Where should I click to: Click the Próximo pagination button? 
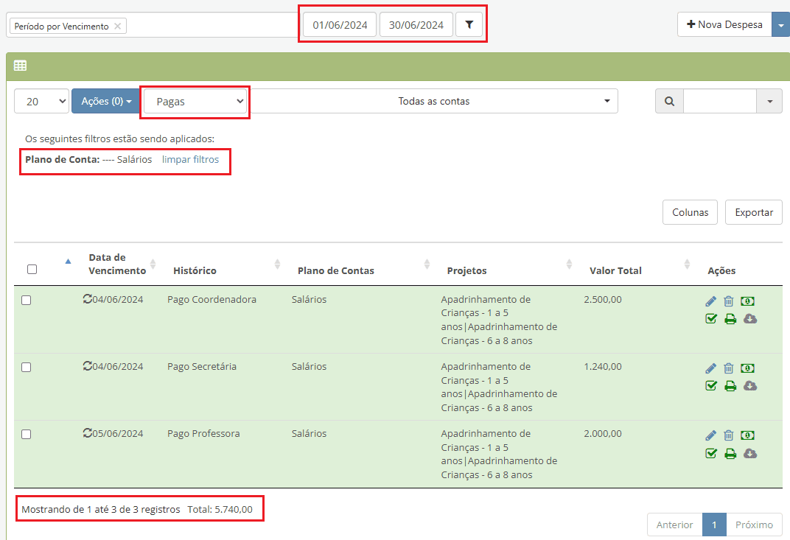coord(754,525)
